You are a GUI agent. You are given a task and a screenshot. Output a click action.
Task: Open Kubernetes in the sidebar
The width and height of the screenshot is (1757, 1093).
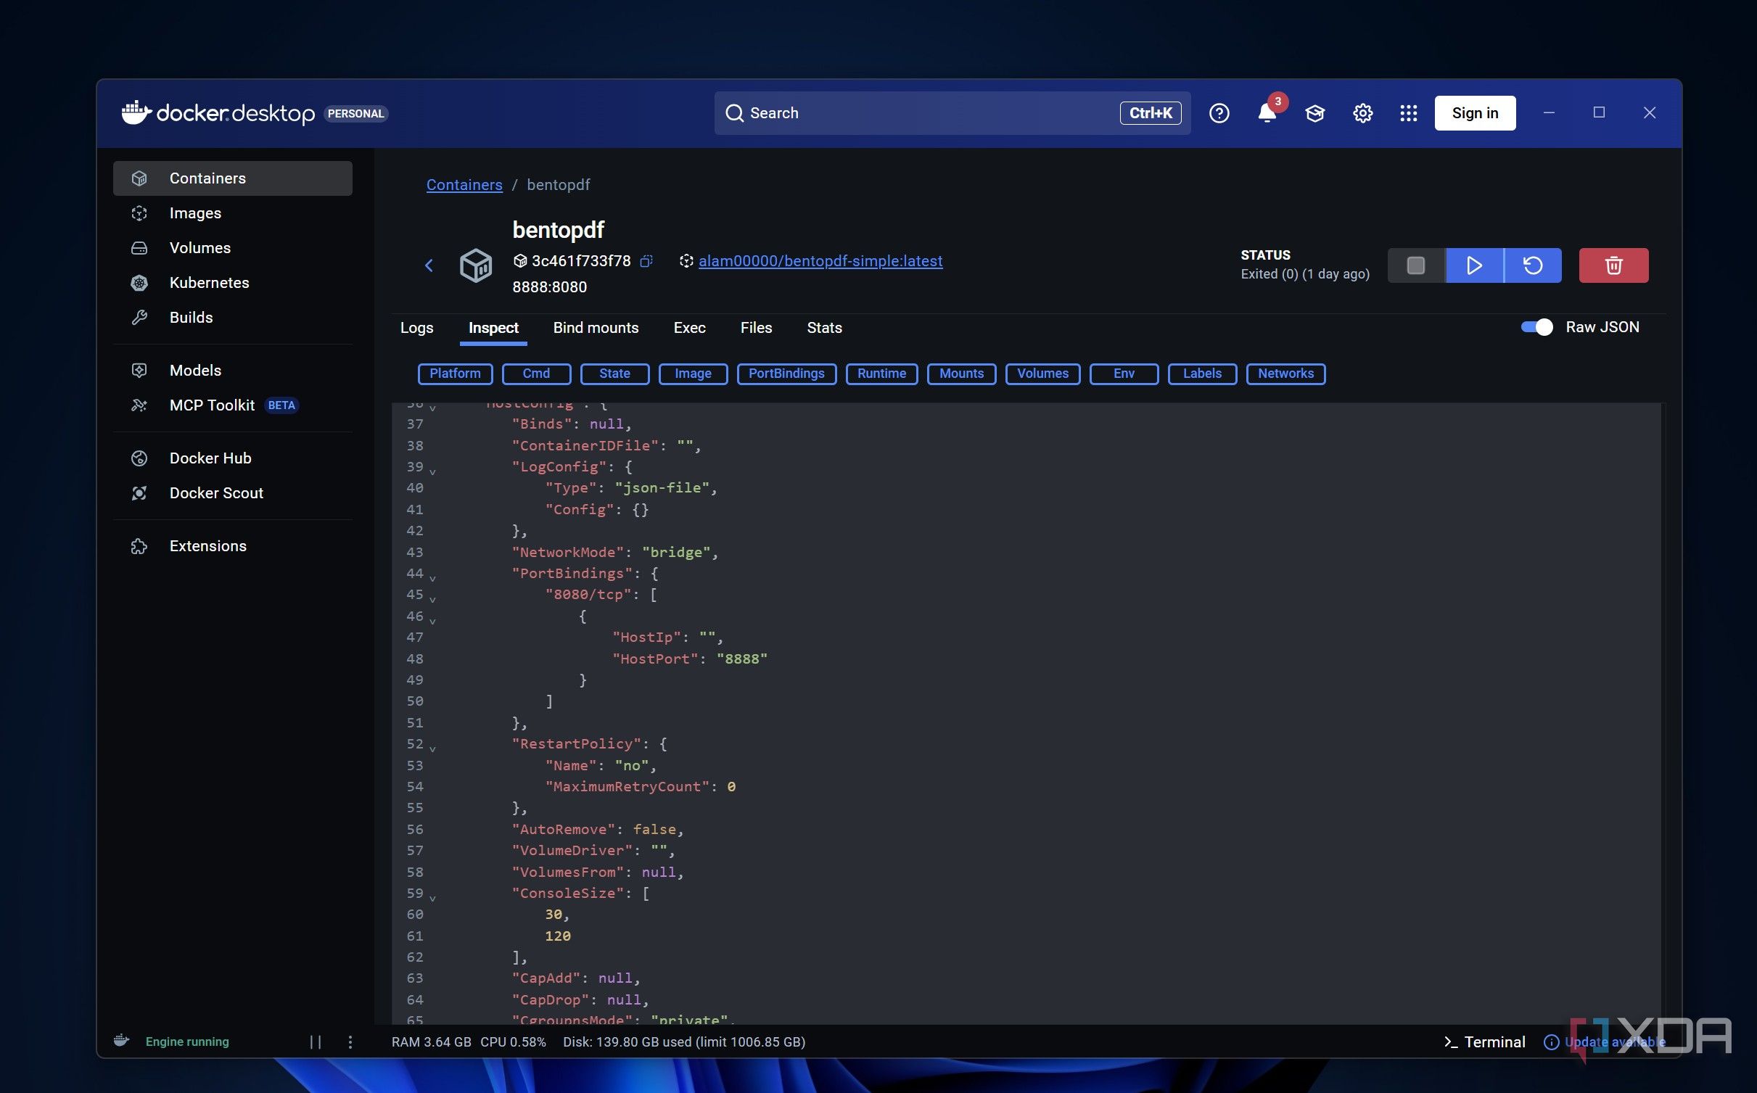232,283
